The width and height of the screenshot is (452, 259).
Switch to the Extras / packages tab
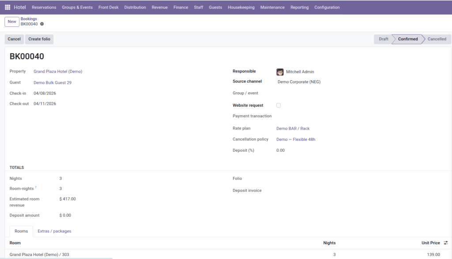[x=54, y=231]
